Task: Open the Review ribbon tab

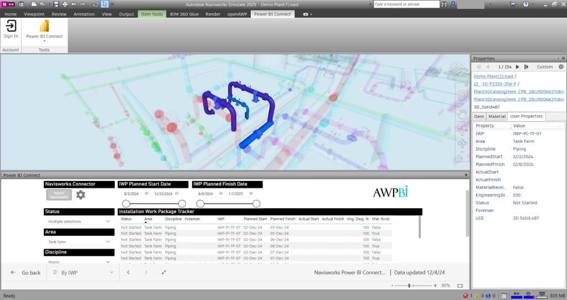Action: tap(59, 14)
